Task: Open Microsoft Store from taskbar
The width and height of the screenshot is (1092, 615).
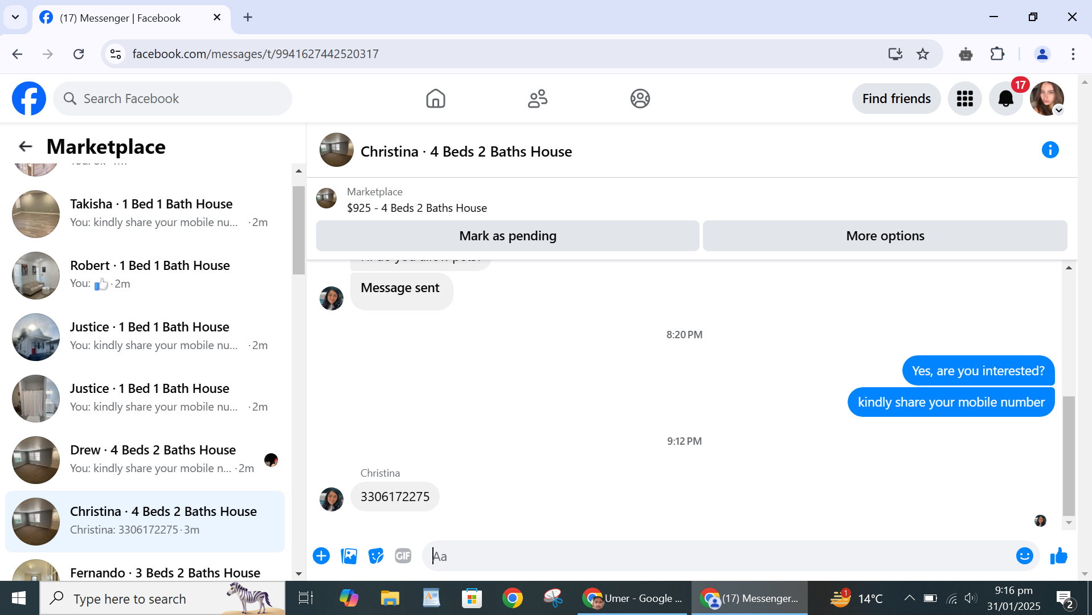Action: pyautogui.click(x=472, y=598)
